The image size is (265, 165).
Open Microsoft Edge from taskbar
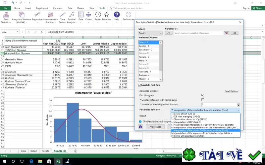(x=31, y=161)
